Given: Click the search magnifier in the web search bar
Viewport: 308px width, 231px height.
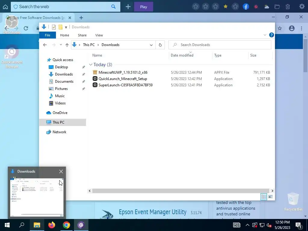Looking at the screenshot, I should (x=113, y=7).
